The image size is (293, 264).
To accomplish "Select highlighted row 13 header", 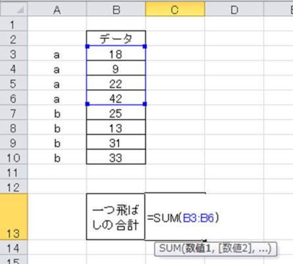I will [x=14, y=216].
